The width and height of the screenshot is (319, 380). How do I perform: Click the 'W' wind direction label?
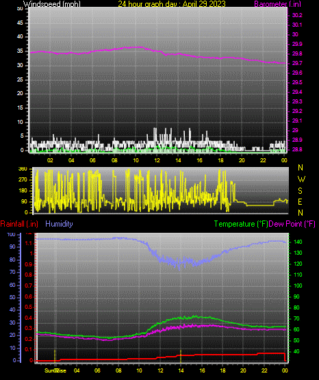point(301,179)
